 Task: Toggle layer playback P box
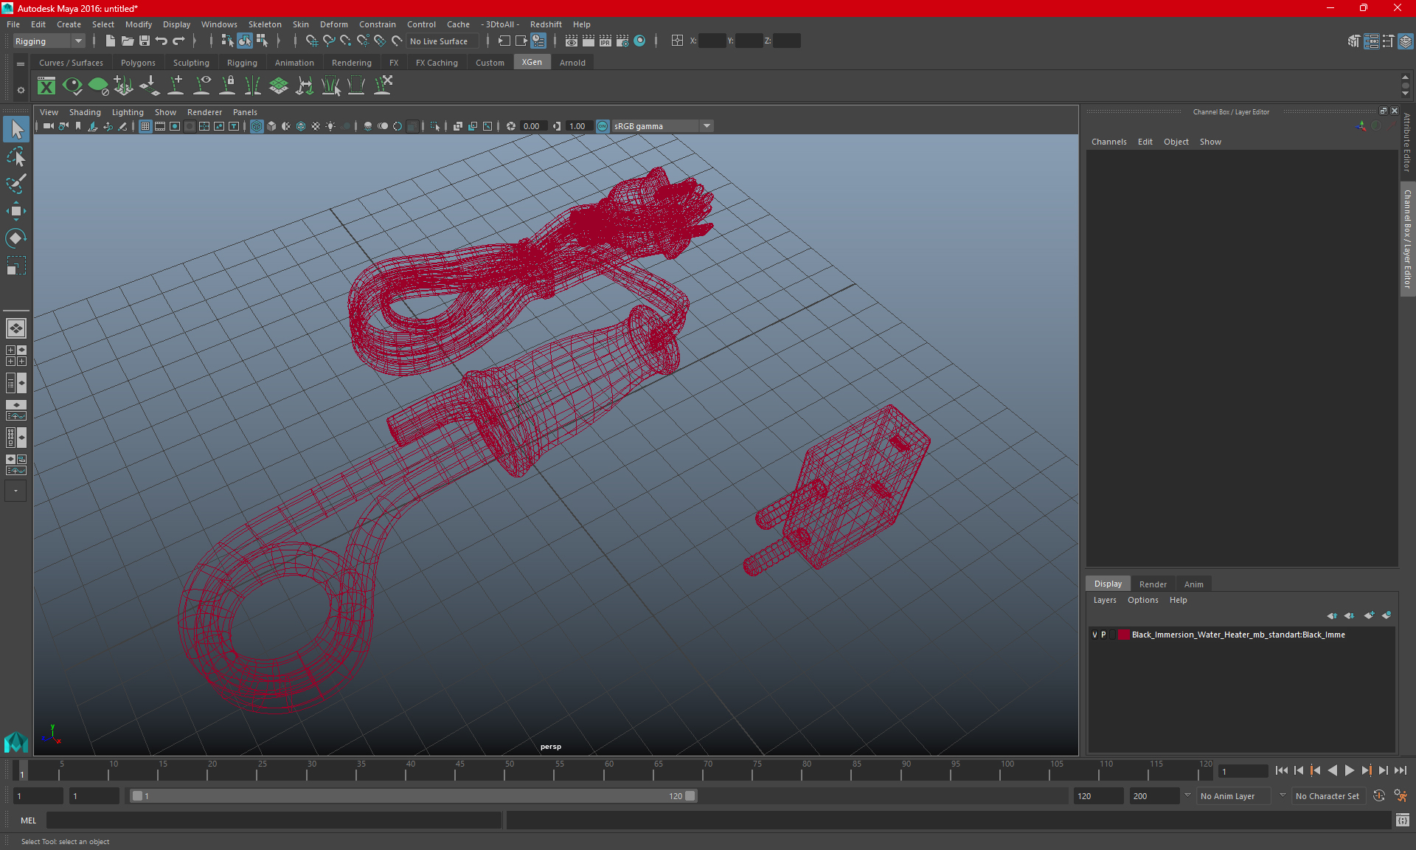click(x=1103, y=635)
